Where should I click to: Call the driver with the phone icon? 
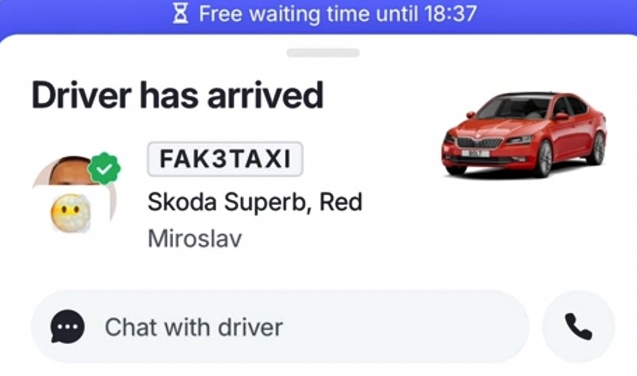point(579,326)
